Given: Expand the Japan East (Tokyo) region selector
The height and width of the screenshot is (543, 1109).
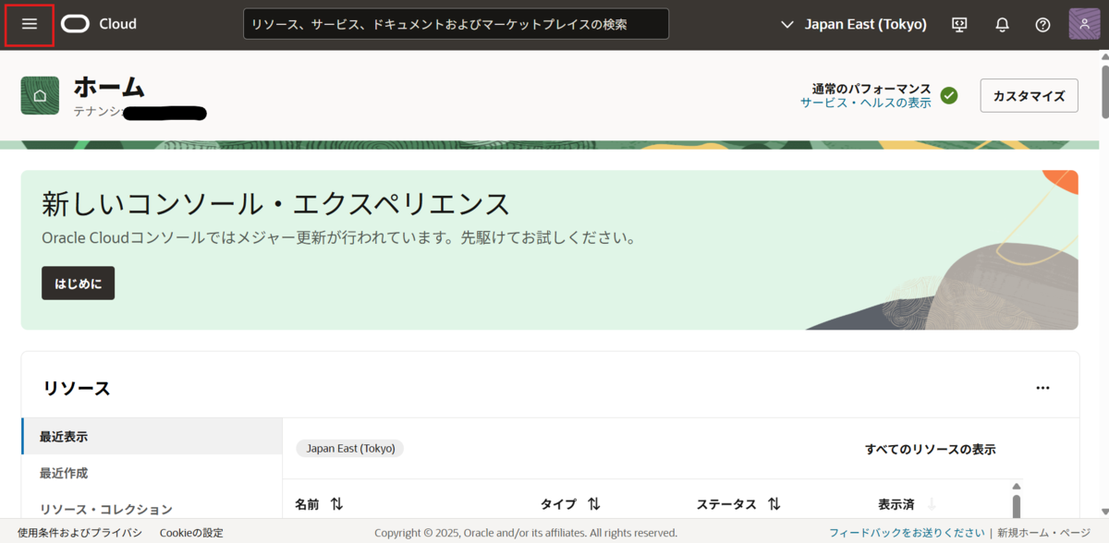Looking at the screenshot, I should pos(854,25).
